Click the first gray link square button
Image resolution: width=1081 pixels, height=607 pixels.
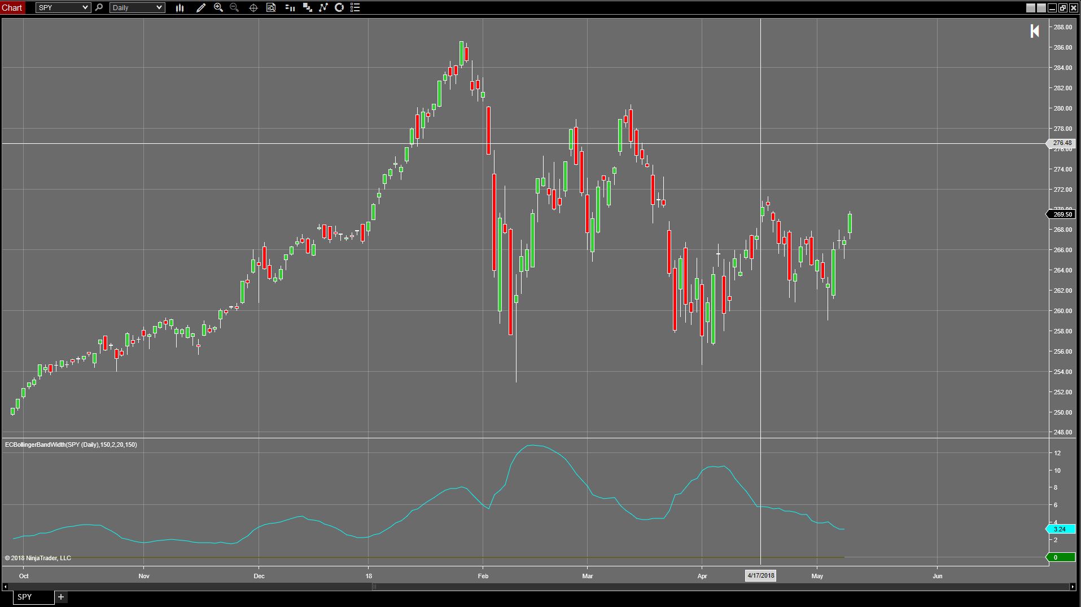(1031, 8)
